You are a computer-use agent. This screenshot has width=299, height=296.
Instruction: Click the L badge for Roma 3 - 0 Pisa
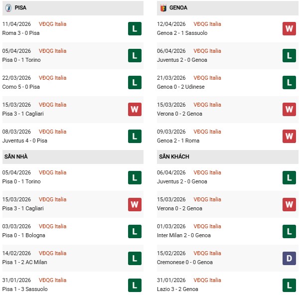(135, 28)
